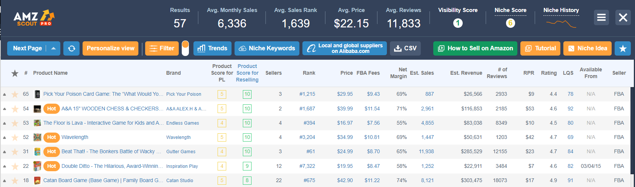Expand the Next Page dropdown arrow
Screen dimensions: 635x187
[x=54, y=48]
